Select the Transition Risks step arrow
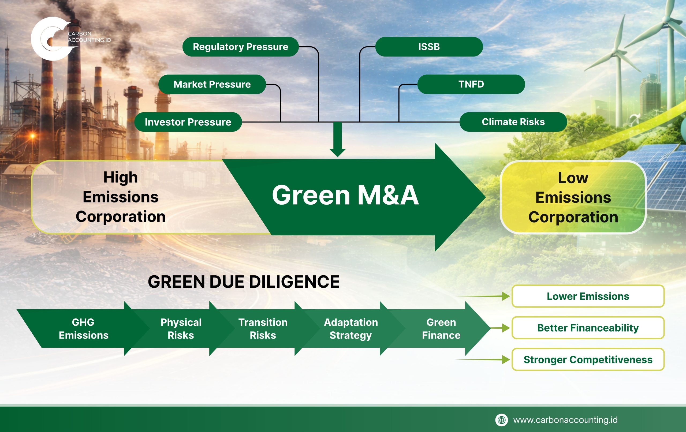Image resolution: width=686 pixels, height=432 pixels. 263,329
